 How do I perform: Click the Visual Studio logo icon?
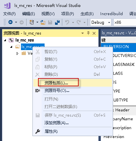[x=7, y=6]
